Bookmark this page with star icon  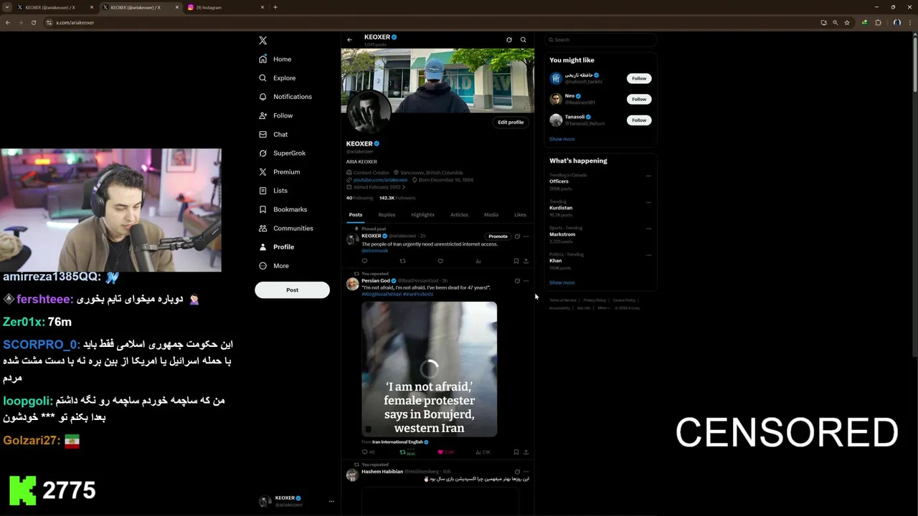click(x=847, y=22)
